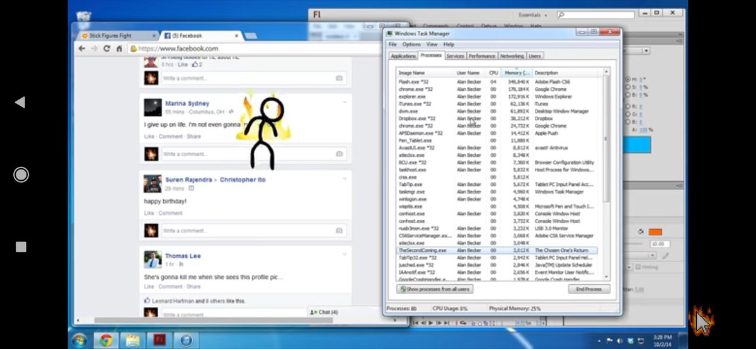Click Share under Marina Sydney's post
This screenshot has width=756, height=349.
(193, 136)
